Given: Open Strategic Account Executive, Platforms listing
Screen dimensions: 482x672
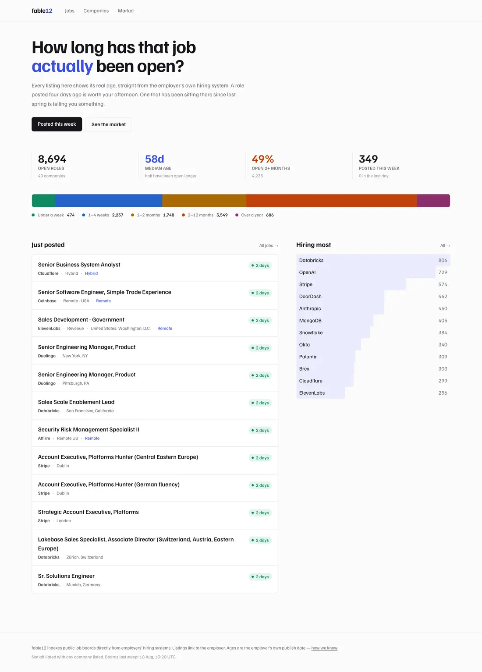Looking at the screenshot, I should point(155,516).
